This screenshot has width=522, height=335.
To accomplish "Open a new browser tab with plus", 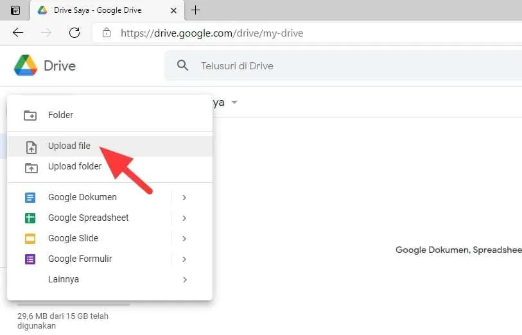I will coord(195,10).
